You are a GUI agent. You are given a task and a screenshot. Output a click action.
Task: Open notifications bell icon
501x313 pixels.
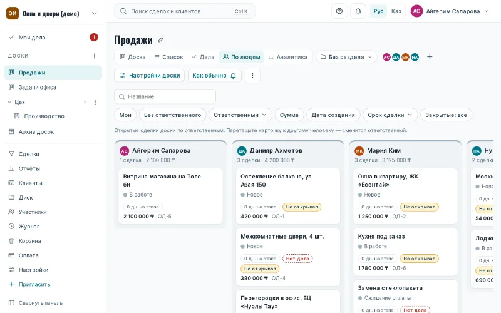(358, 11)
